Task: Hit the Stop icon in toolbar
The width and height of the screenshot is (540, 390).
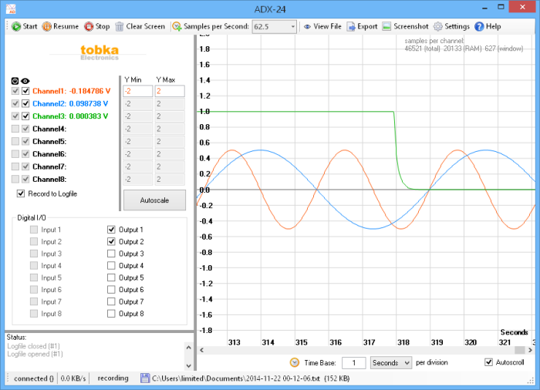Action: coord(89,26)
